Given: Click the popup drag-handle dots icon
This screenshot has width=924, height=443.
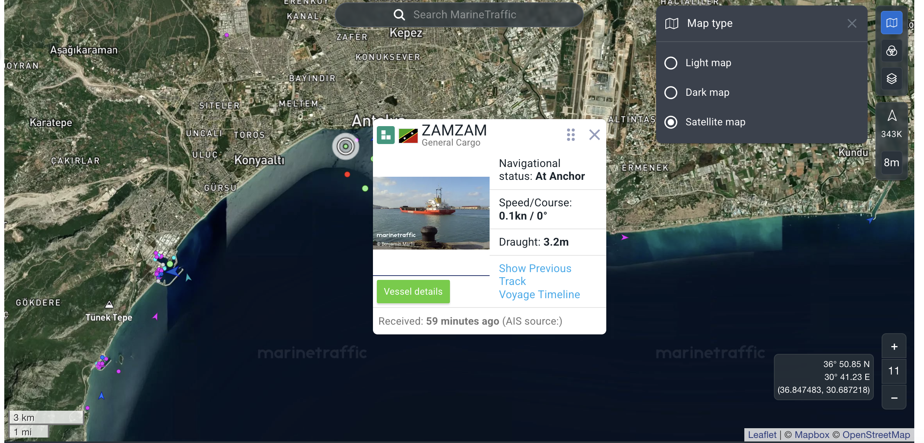Looking at the screenshot, I should point(570,135).
